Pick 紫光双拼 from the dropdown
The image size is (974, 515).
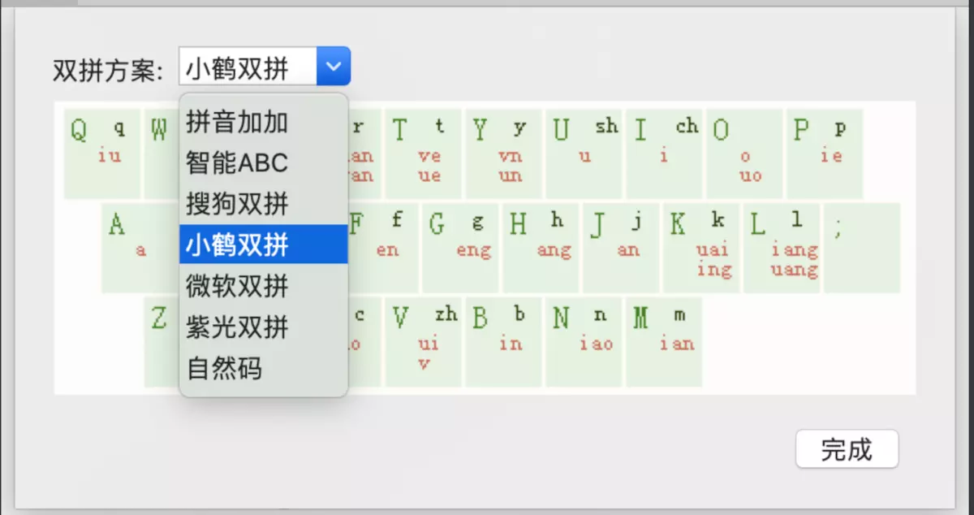point(264,327)
